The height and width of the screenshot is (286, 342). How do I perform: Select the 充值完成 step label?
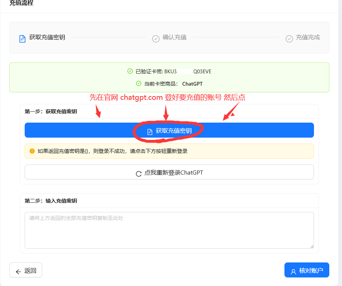point(308,37)
